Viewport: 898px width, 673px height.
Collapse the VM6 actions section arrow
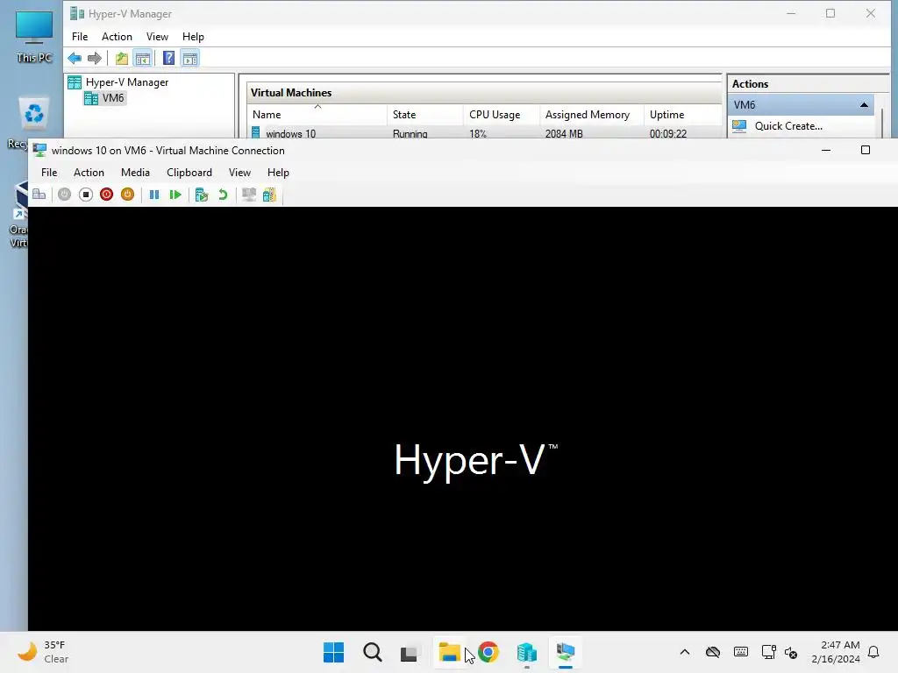(x=864, y=105)
